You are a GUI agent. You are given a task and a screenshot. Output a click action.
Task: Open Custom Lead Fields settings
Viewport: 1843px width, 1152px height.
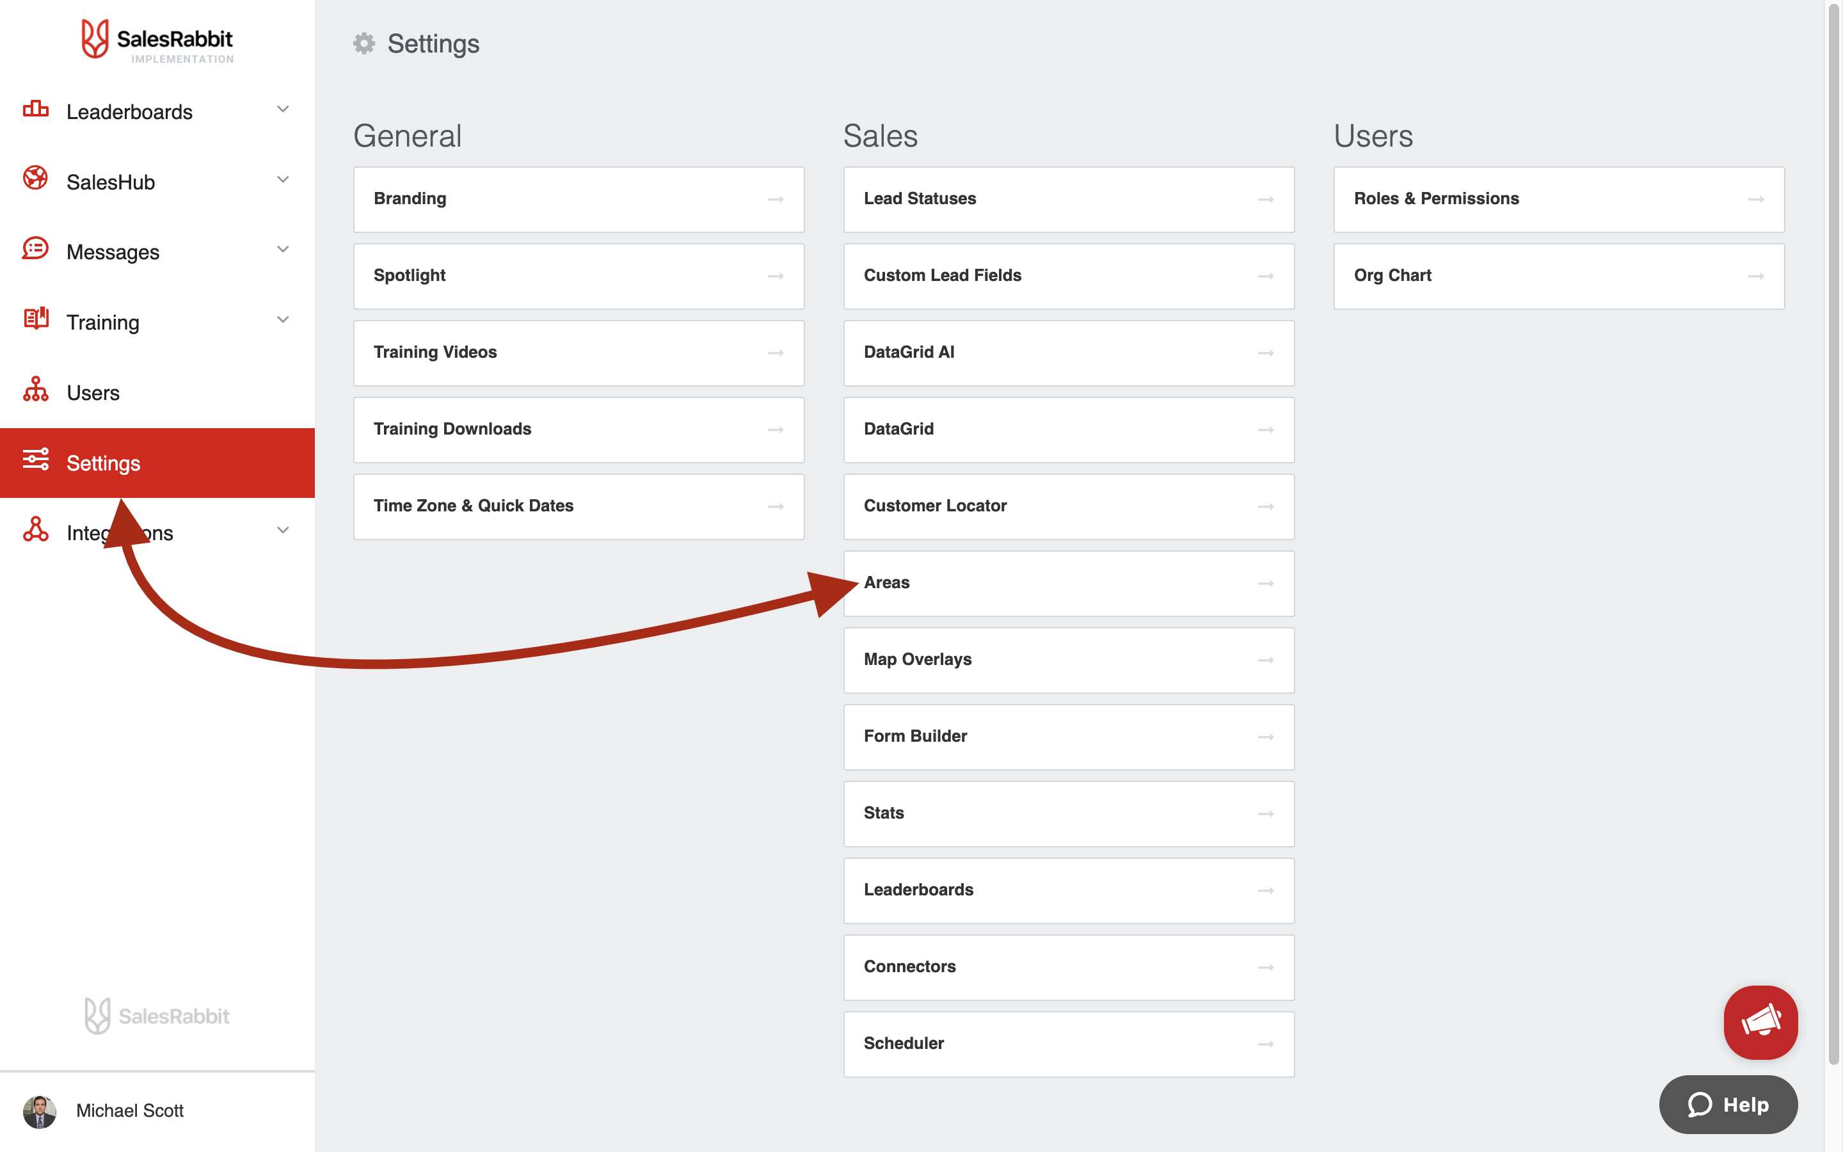[1069, 276]
